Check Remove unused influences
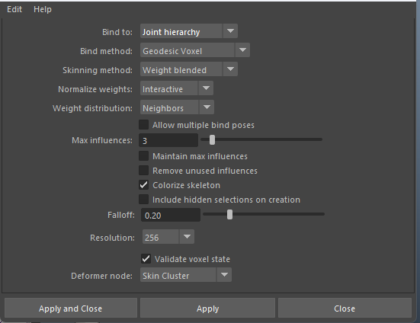The height and width of the screenshot is (323, 420). point(144,171)
